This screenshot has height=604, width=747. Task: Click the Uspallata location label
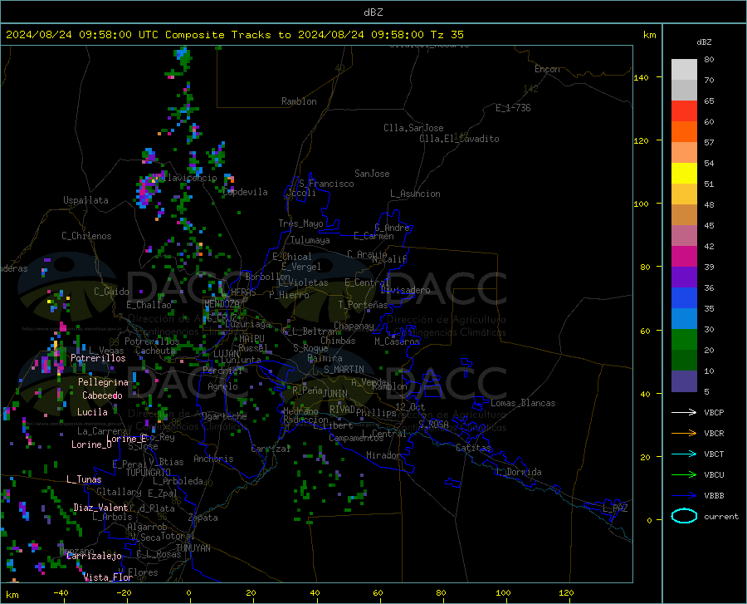[85, 200]
